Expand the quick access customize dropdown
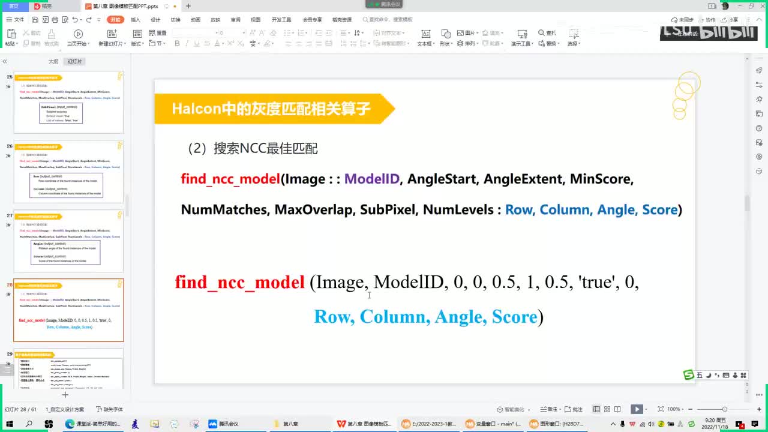 tap(99, 20)
